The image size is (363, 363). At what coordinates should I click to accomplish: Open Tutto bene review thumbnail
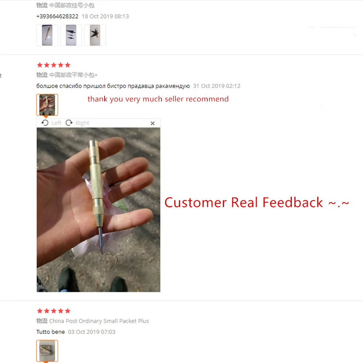point(47,351)
